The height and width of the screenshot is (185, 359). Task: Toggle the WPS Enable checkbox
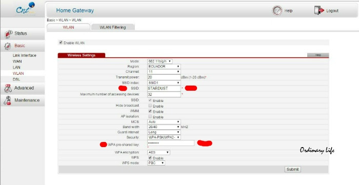coord(150,158)
